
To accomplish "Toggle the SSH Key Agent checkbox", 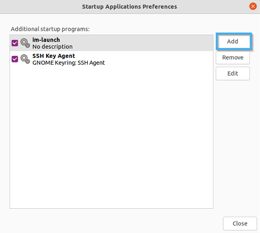I will point(15,59).
